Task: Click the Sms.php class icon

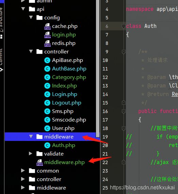Action: (47, 111)
